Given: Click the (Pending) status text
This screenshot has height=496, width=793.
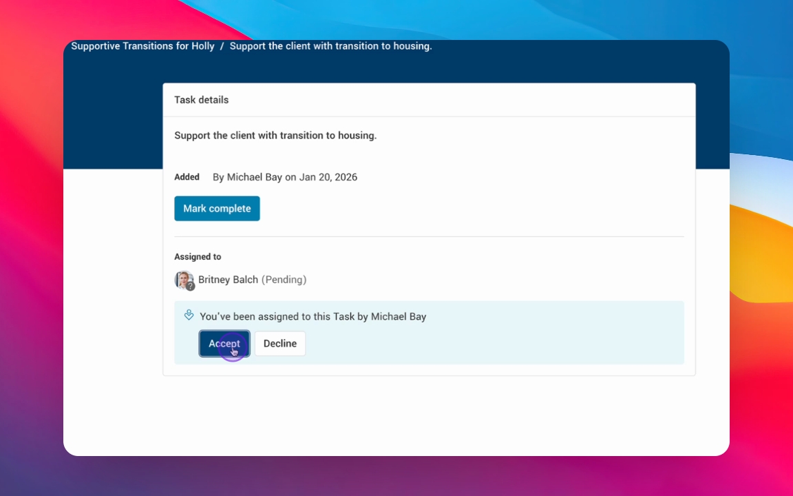Looking at the screenshot, I should tap(284, 280).
